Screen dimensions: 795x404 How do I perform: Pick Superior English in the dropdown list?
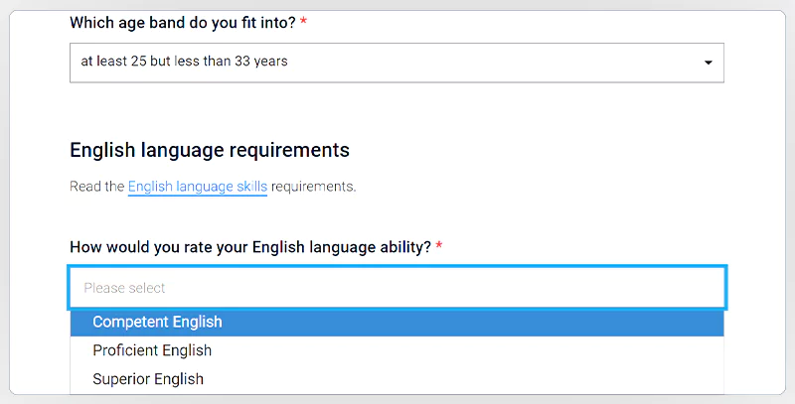[148, 379]
